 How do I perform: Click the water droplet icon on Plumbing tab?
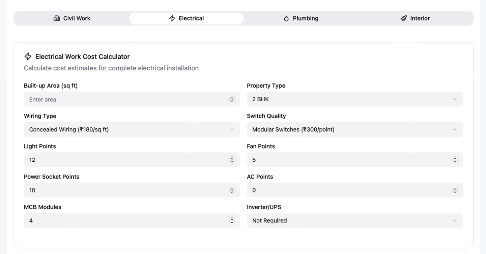(x=286, y=18)
